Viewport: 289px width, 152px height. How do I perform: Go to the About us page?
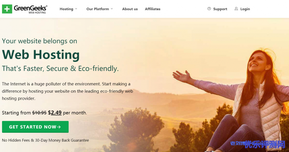point(130,9)
